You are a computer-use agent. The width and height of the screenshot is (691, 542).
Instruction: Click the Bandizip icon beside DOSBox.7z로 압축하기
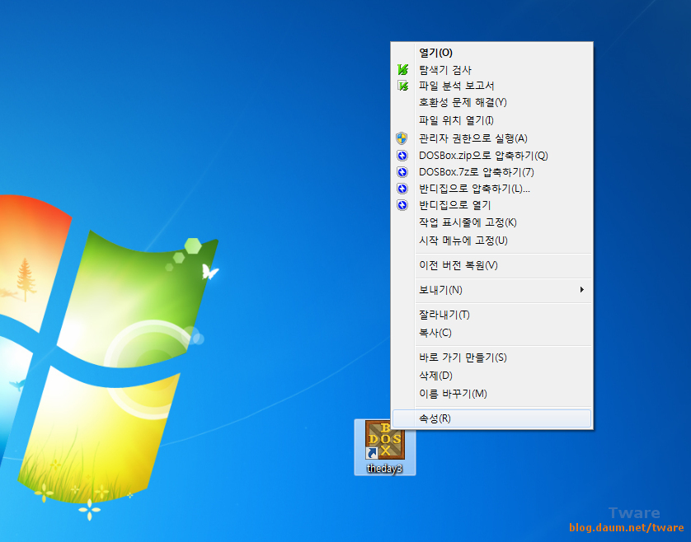(402, 172)
